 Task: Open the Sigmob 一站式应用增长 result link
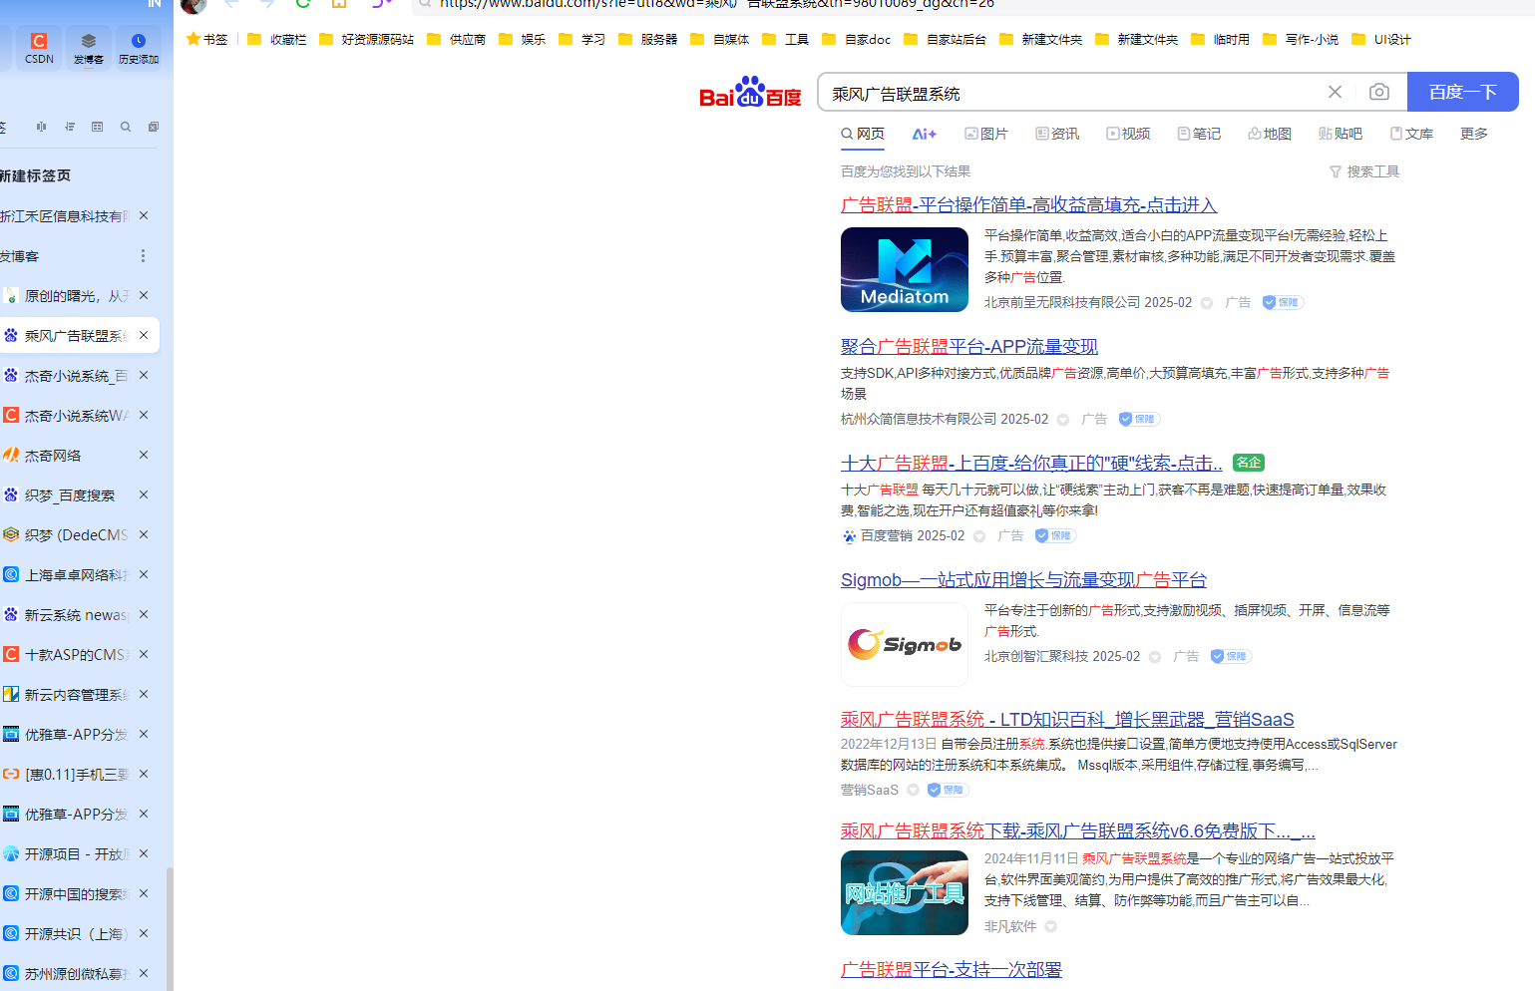pyautogui.click(x=1023, y=579)
